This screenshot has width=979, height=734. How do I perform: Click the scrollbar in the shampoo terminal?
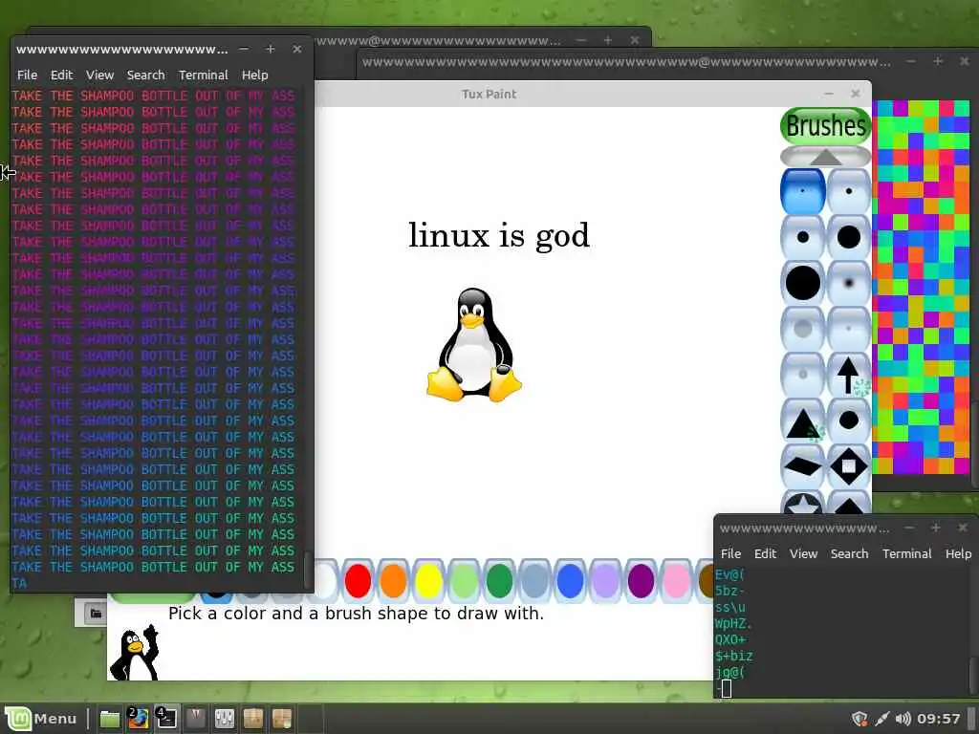click(307, 570)
